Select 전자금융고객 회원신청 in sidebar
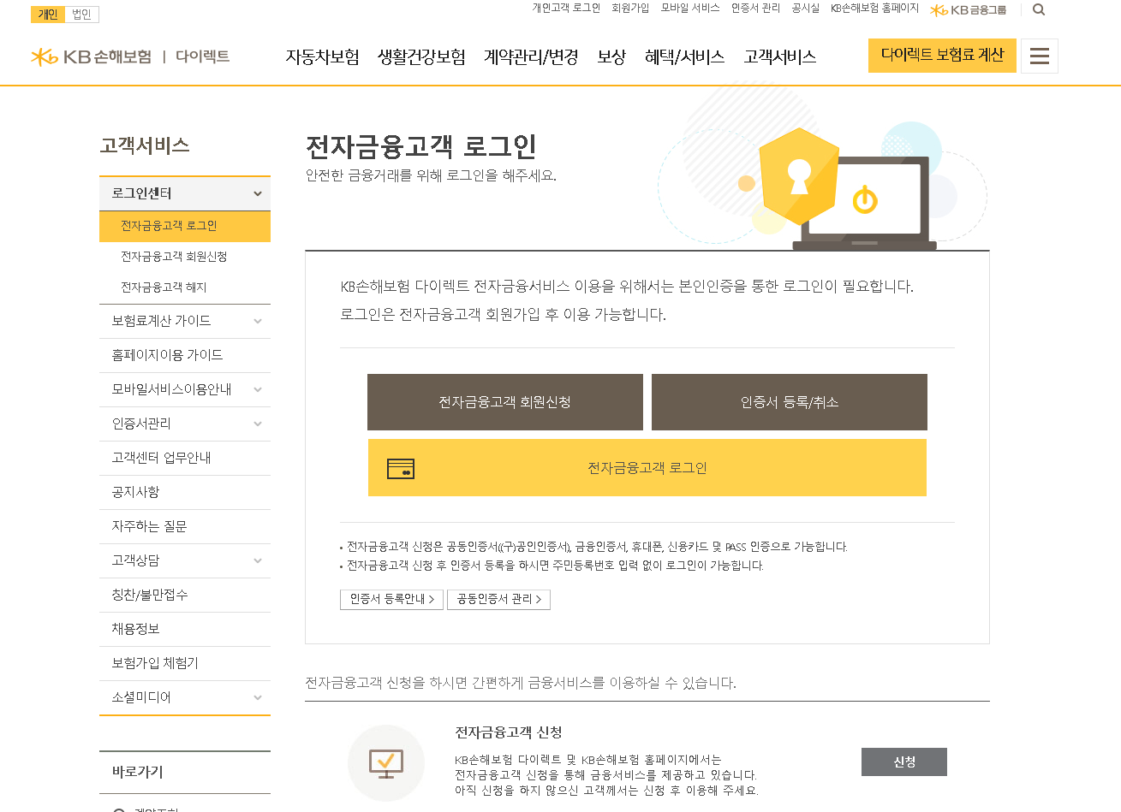This screenshot has height=812, width=1121. (x=185, y=257)
